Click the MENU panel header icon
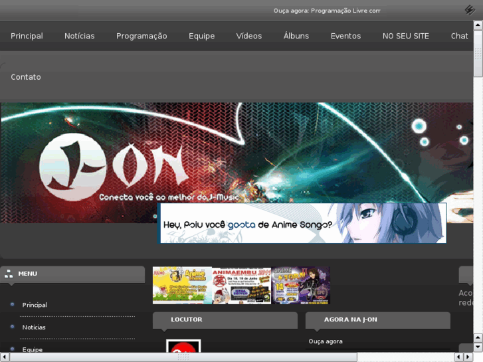Viewport: 483px width, 362px height. point(9,273)
